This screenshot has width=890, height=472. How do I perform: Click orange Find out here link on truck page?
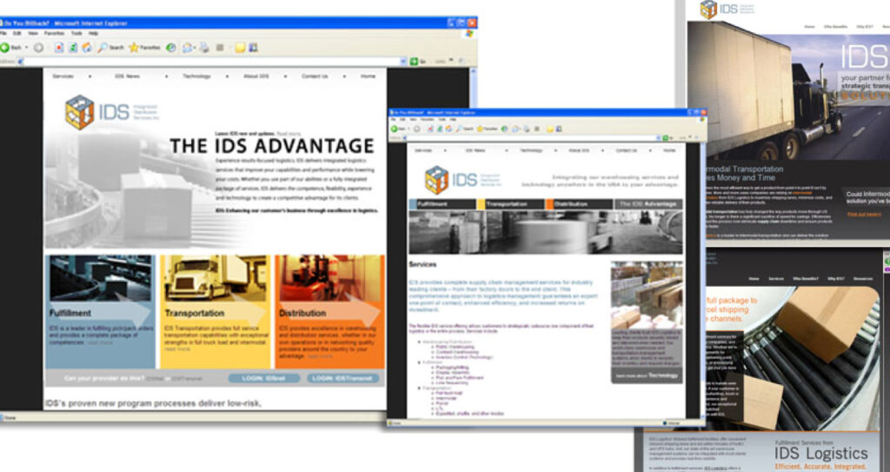[864, 214]
